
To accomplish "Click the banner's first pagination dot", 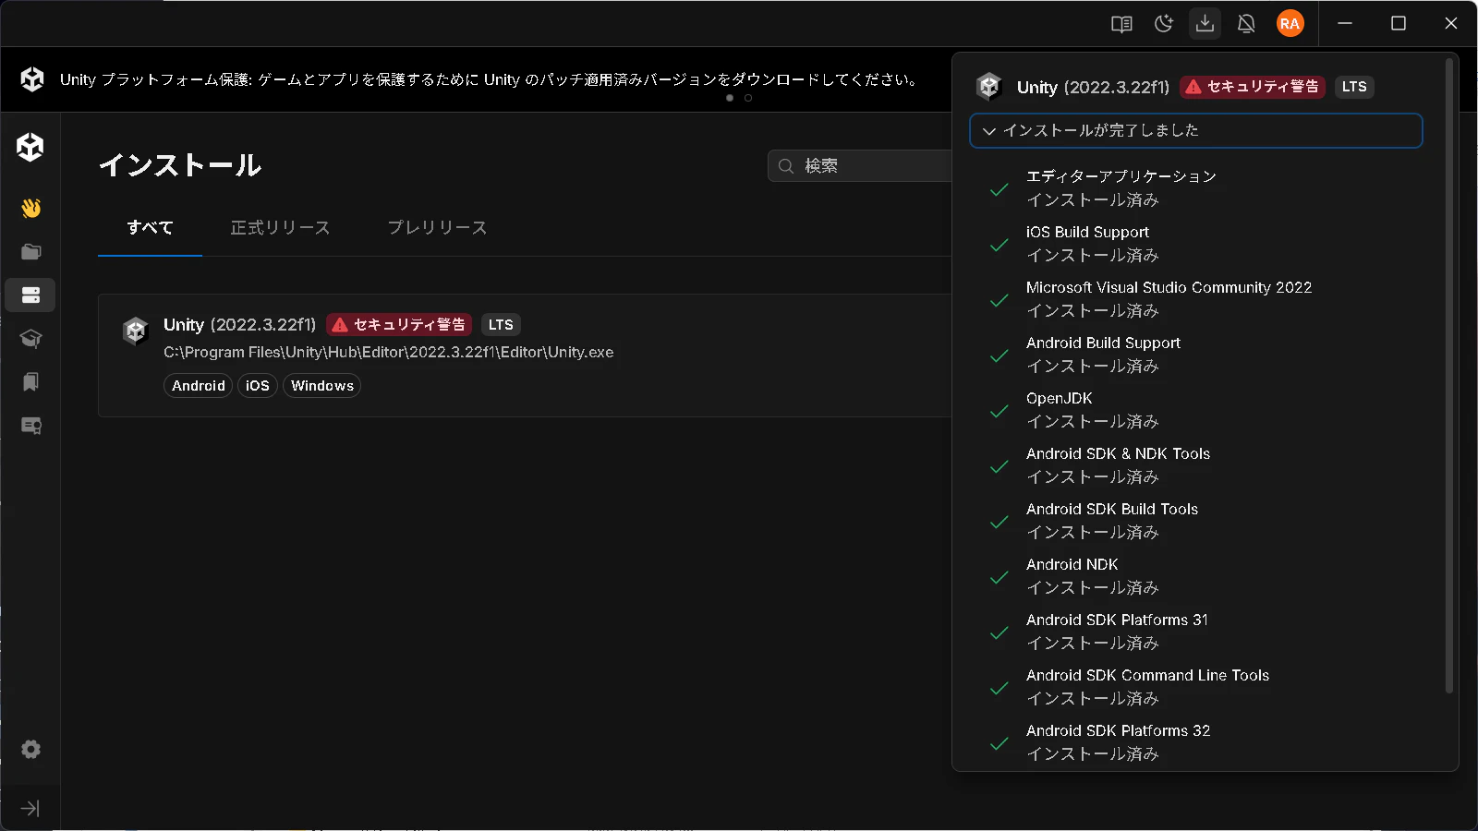I will [730, 98].
